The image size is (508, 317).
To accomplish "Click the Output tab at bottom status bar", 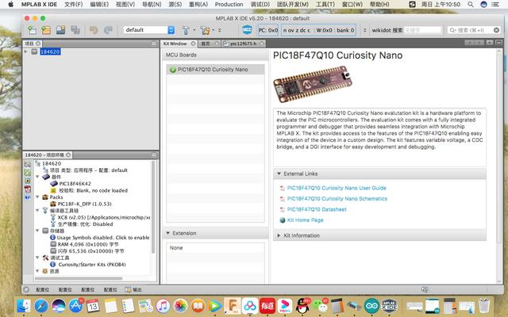I will 134,289.
